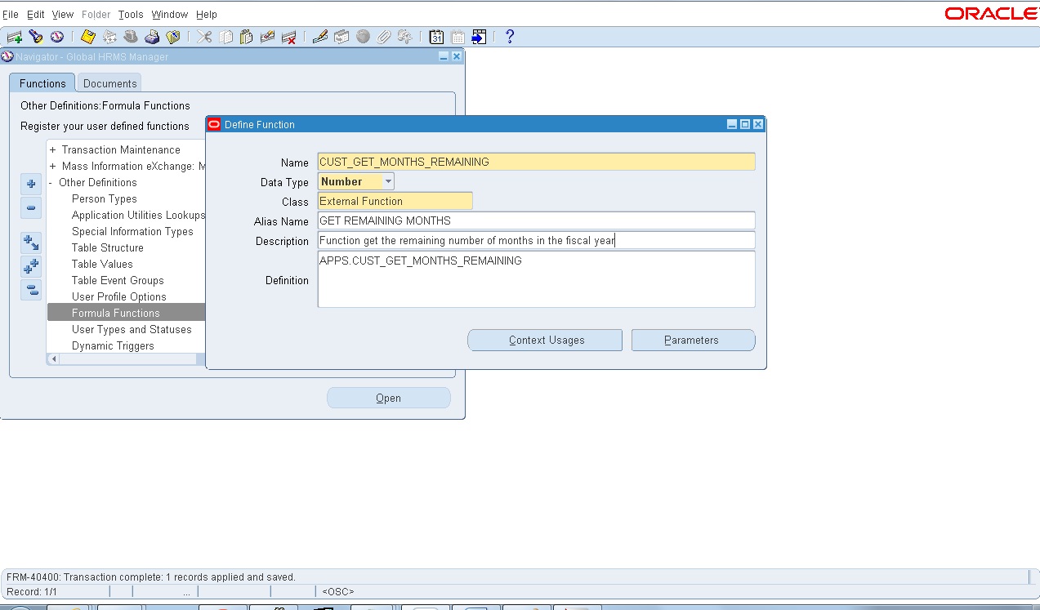Click the Navigator horizontal scrollbar left arrow
The width and height of the screenshot is (1040, 610).
tap(55, 359)
